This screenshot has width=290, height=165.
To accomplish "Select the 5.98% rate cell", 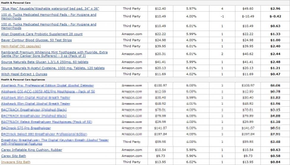I will click(191, 150).
